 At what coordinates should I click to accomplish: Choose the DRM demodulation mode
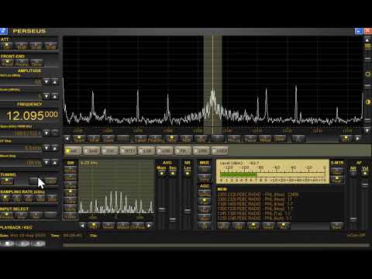(x=201, y=151)
